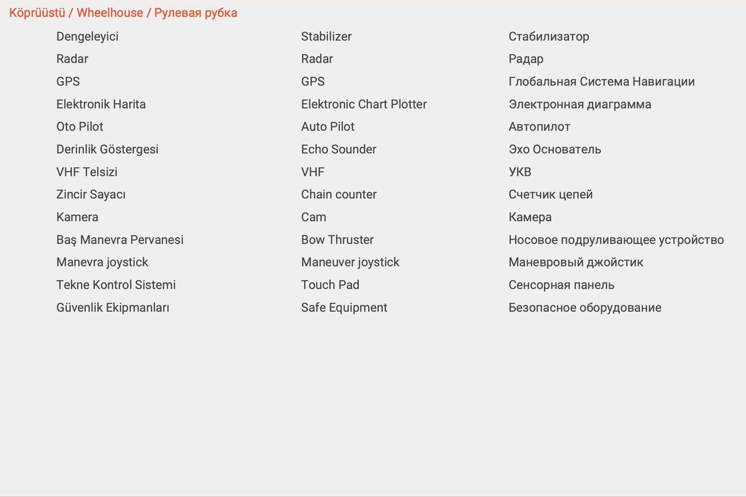
Task: Click the Счетчик цепей text
Action: [550, 194]
